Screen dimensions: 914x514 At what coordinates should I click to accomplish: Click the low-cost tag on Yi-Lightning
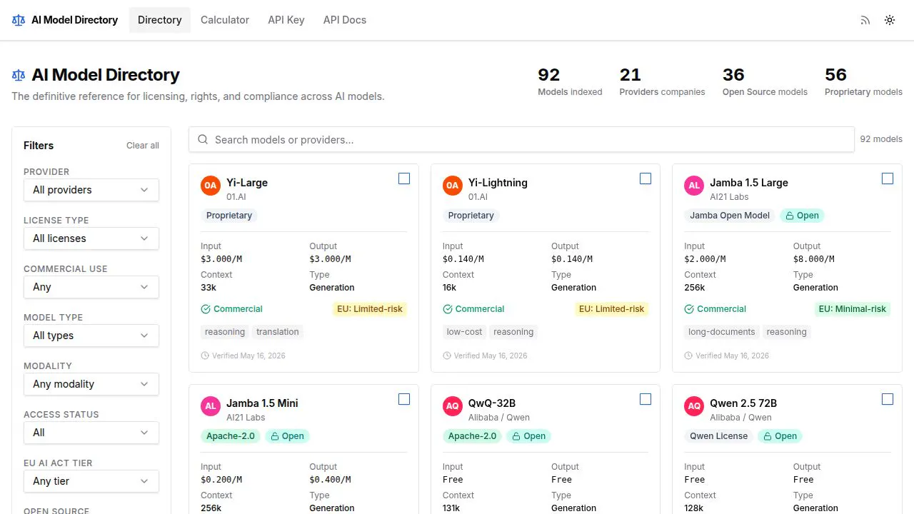click(x=465, y=332)
